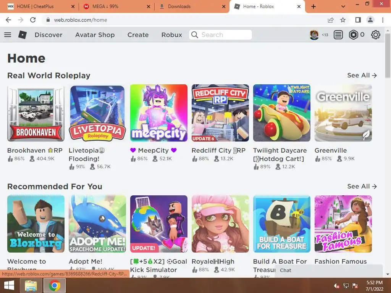This screenshot has height=293, width=391.
Task: Click the page vertical scrollbar
Action: point(388,56)
